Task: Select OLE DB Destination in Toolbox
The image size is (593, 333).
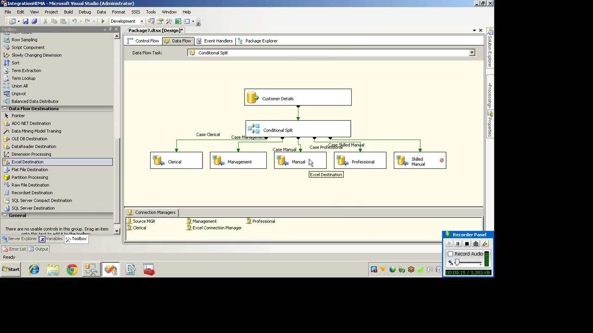Action: click(57, 139)
